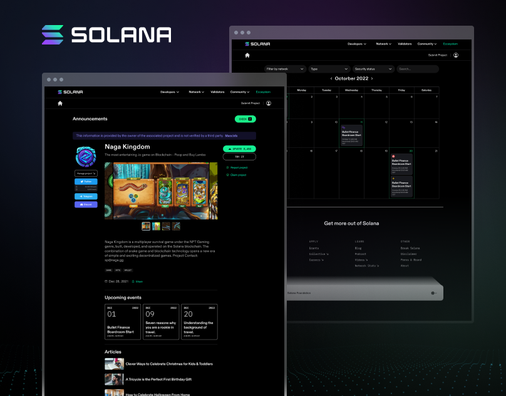This screenshot has height=396, width=506.
Task: Open the Community menu in the calendar window
Action: (426, 44)
